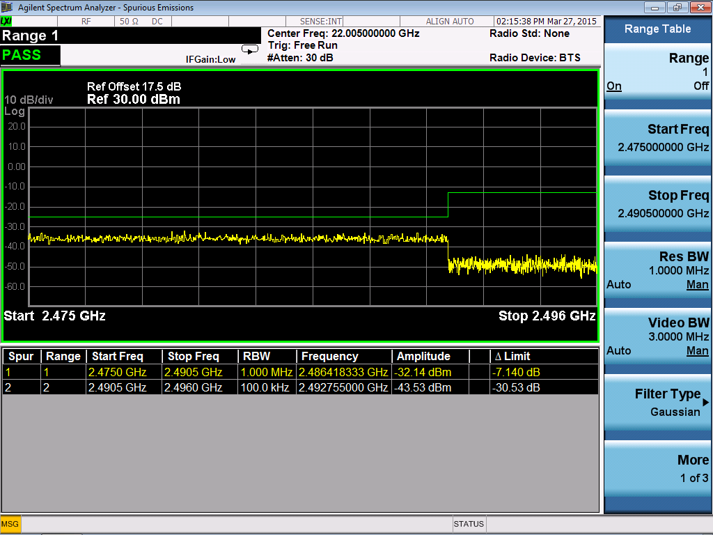Click the 10 dB/div scale label
The height and width of the screenshot is (535, 713).
[29, 100]
